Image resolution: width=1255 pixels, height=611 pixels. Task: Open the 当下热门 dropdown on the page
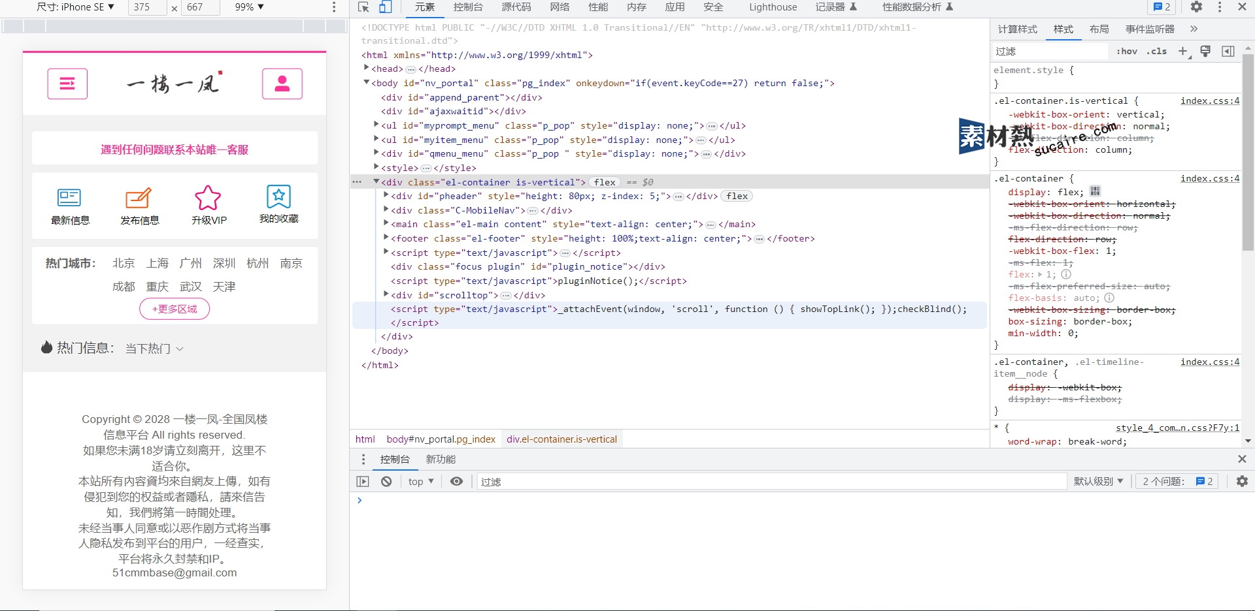click(x=154, y=349)
